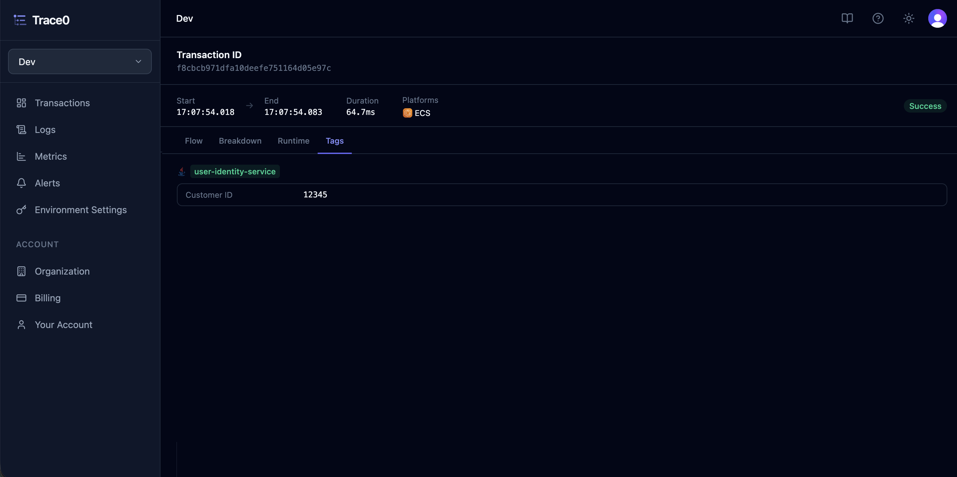957x477 pixels.
Task: Open the Dev environment dropdown
Action: click(x=80, y=61)
